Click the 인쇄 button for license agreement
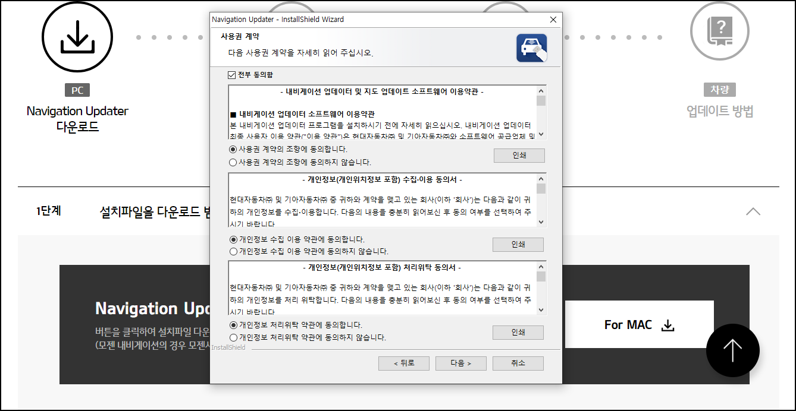 click(519, 156)
